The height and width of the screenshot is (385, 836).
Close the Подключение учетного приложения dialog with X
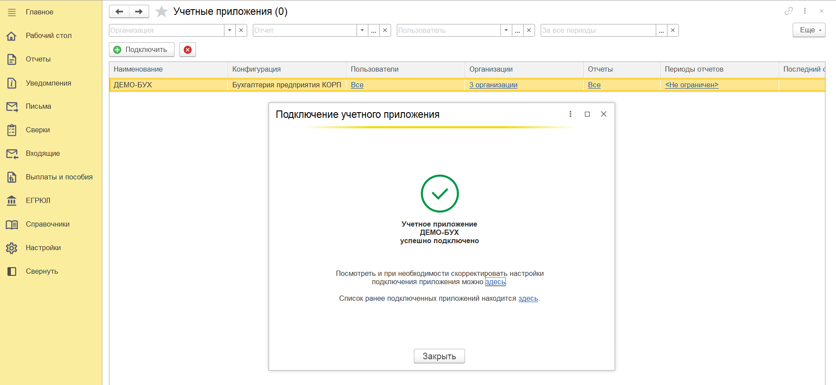(604, 114)
